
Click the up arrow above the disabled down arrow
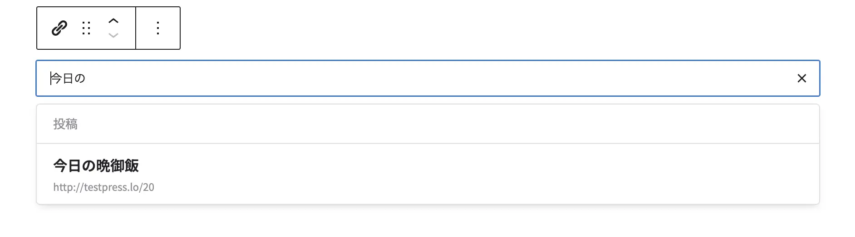(x=113, y=21)
